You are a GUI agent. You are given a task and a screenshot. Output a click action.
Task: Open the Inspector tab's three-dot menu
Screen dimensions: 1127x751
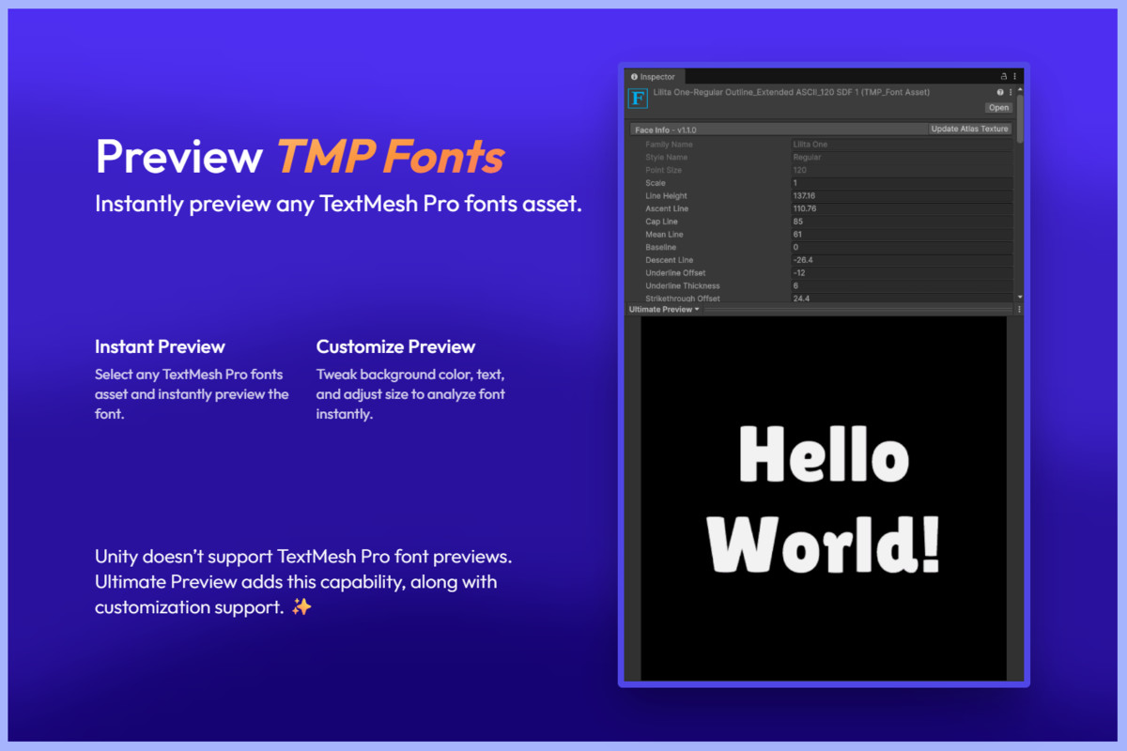[x=1015, y=76]
